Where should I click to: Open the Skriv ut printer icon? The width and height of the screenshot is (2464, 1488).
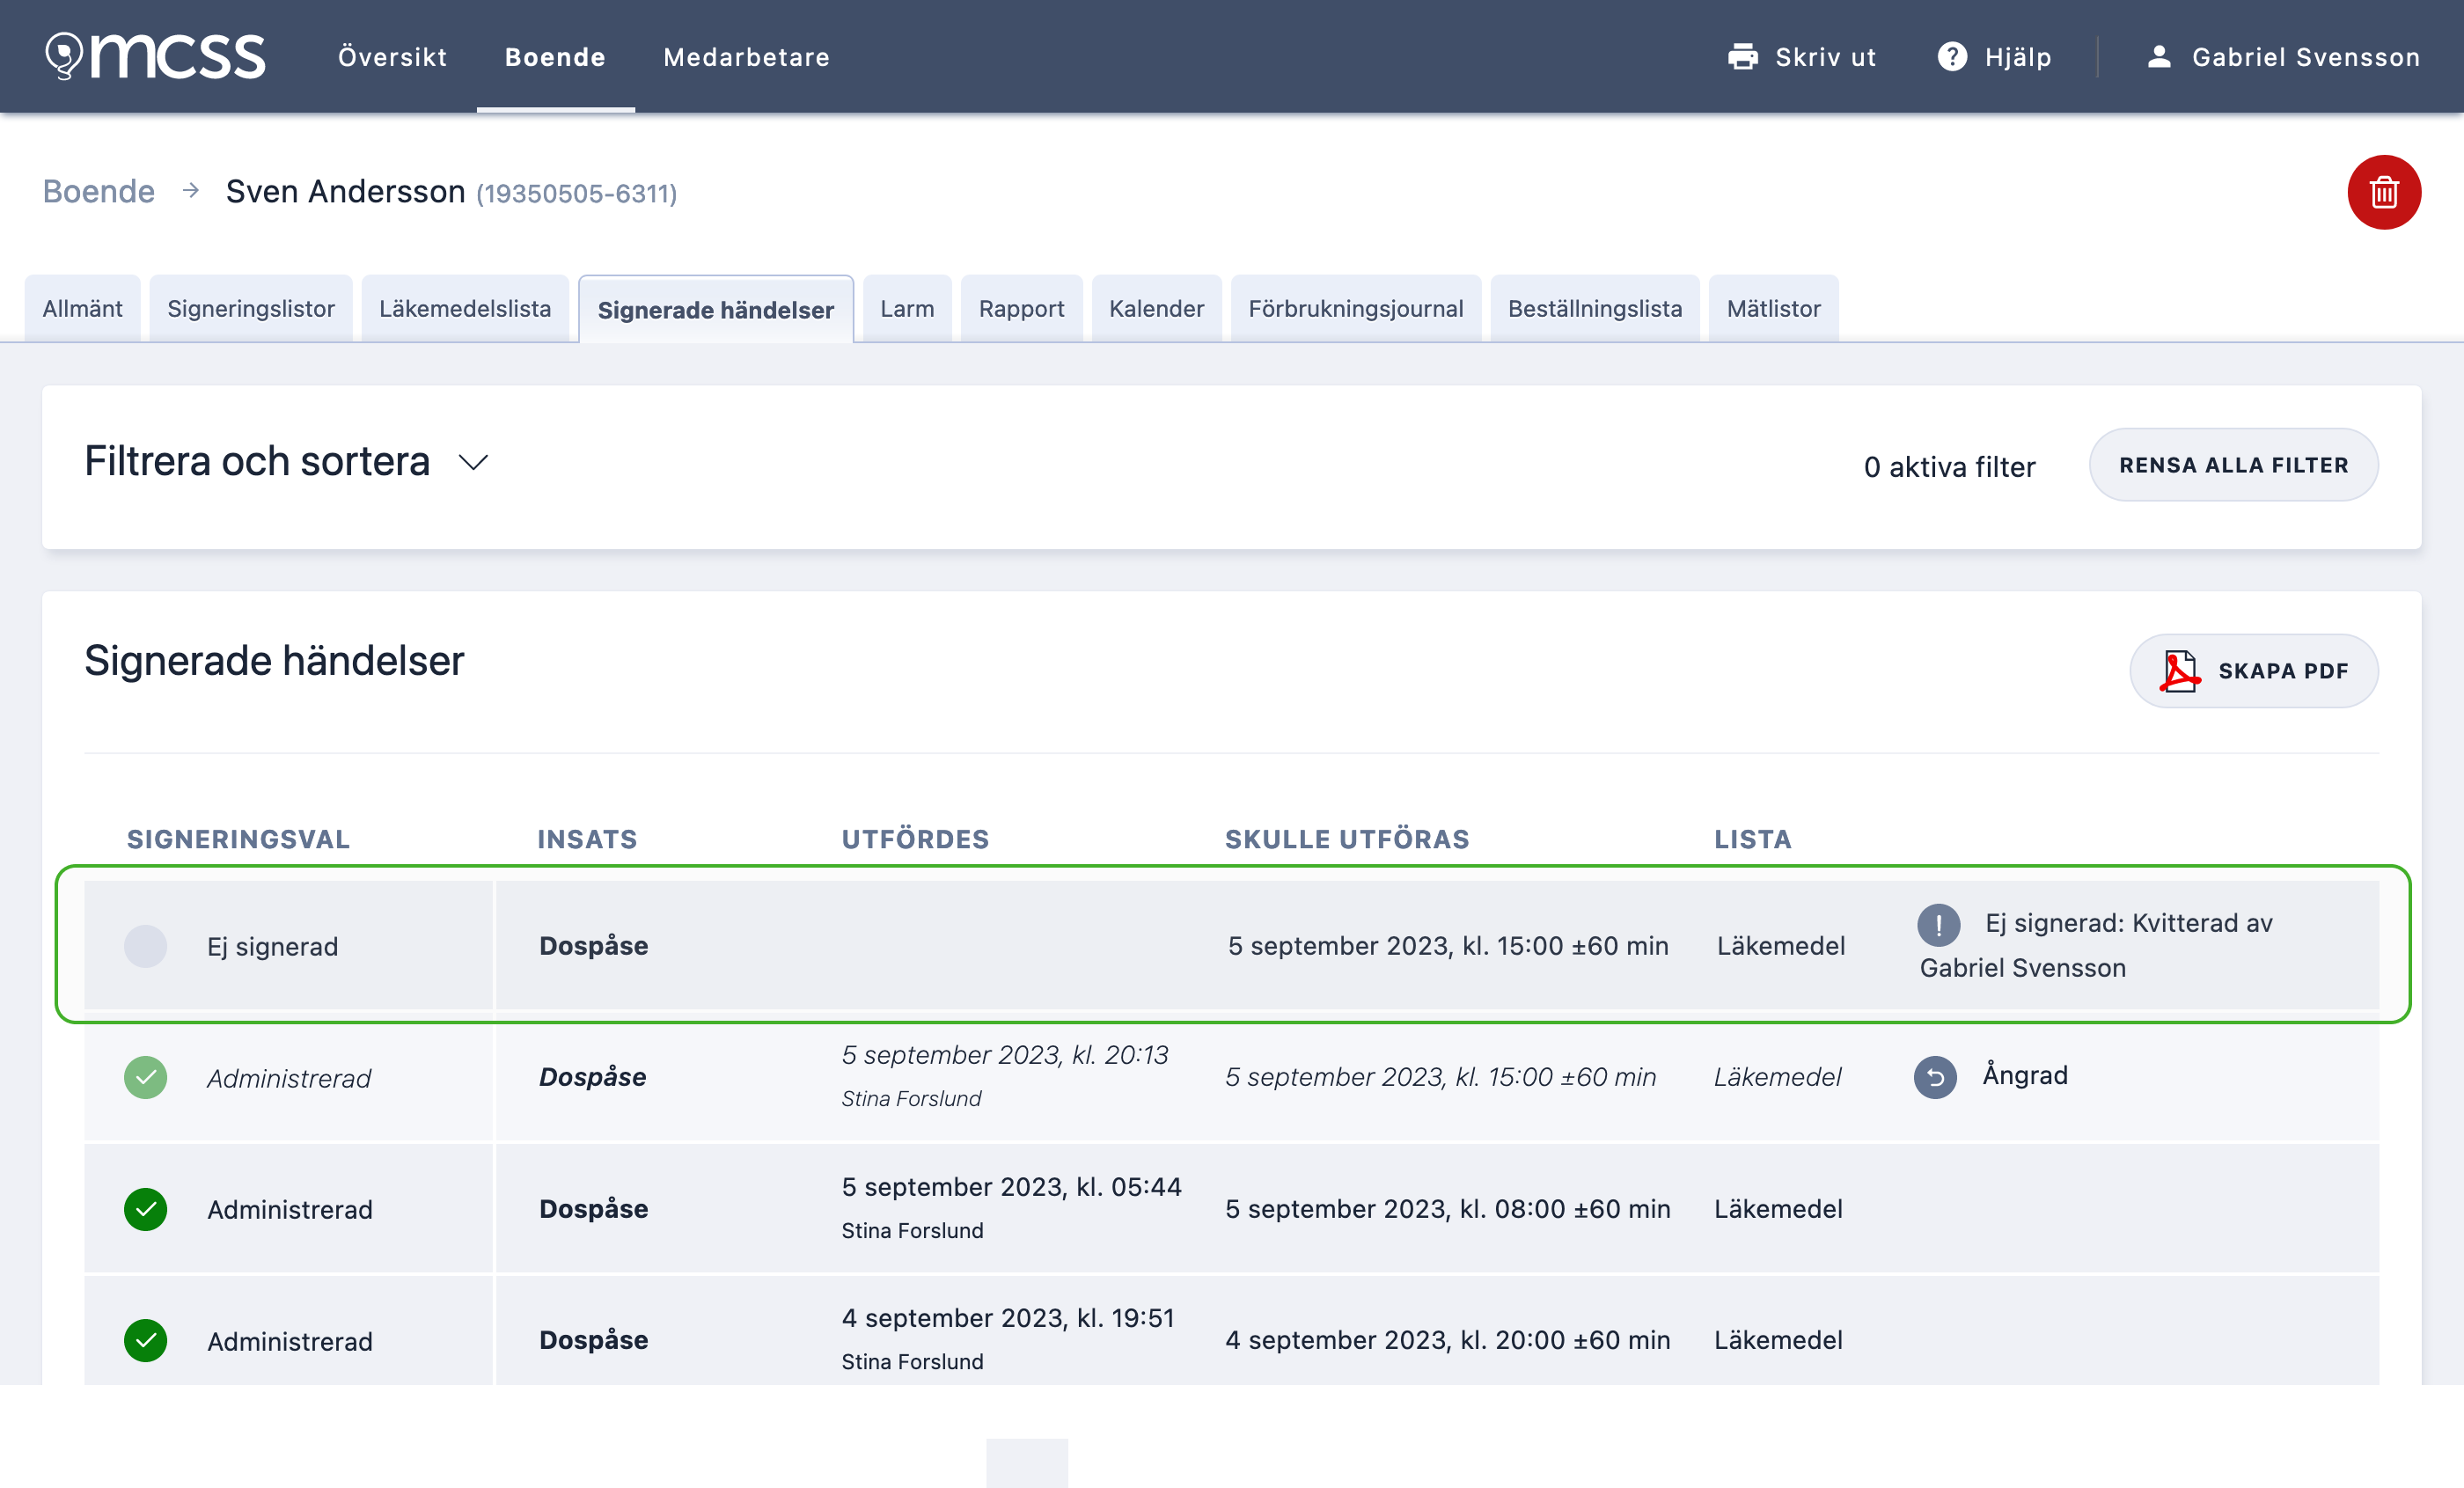(x=1744, y=56)
